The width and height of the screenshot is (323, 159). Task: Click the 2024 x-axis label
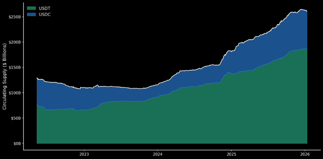pyautogui.click(x=158, y=154)
